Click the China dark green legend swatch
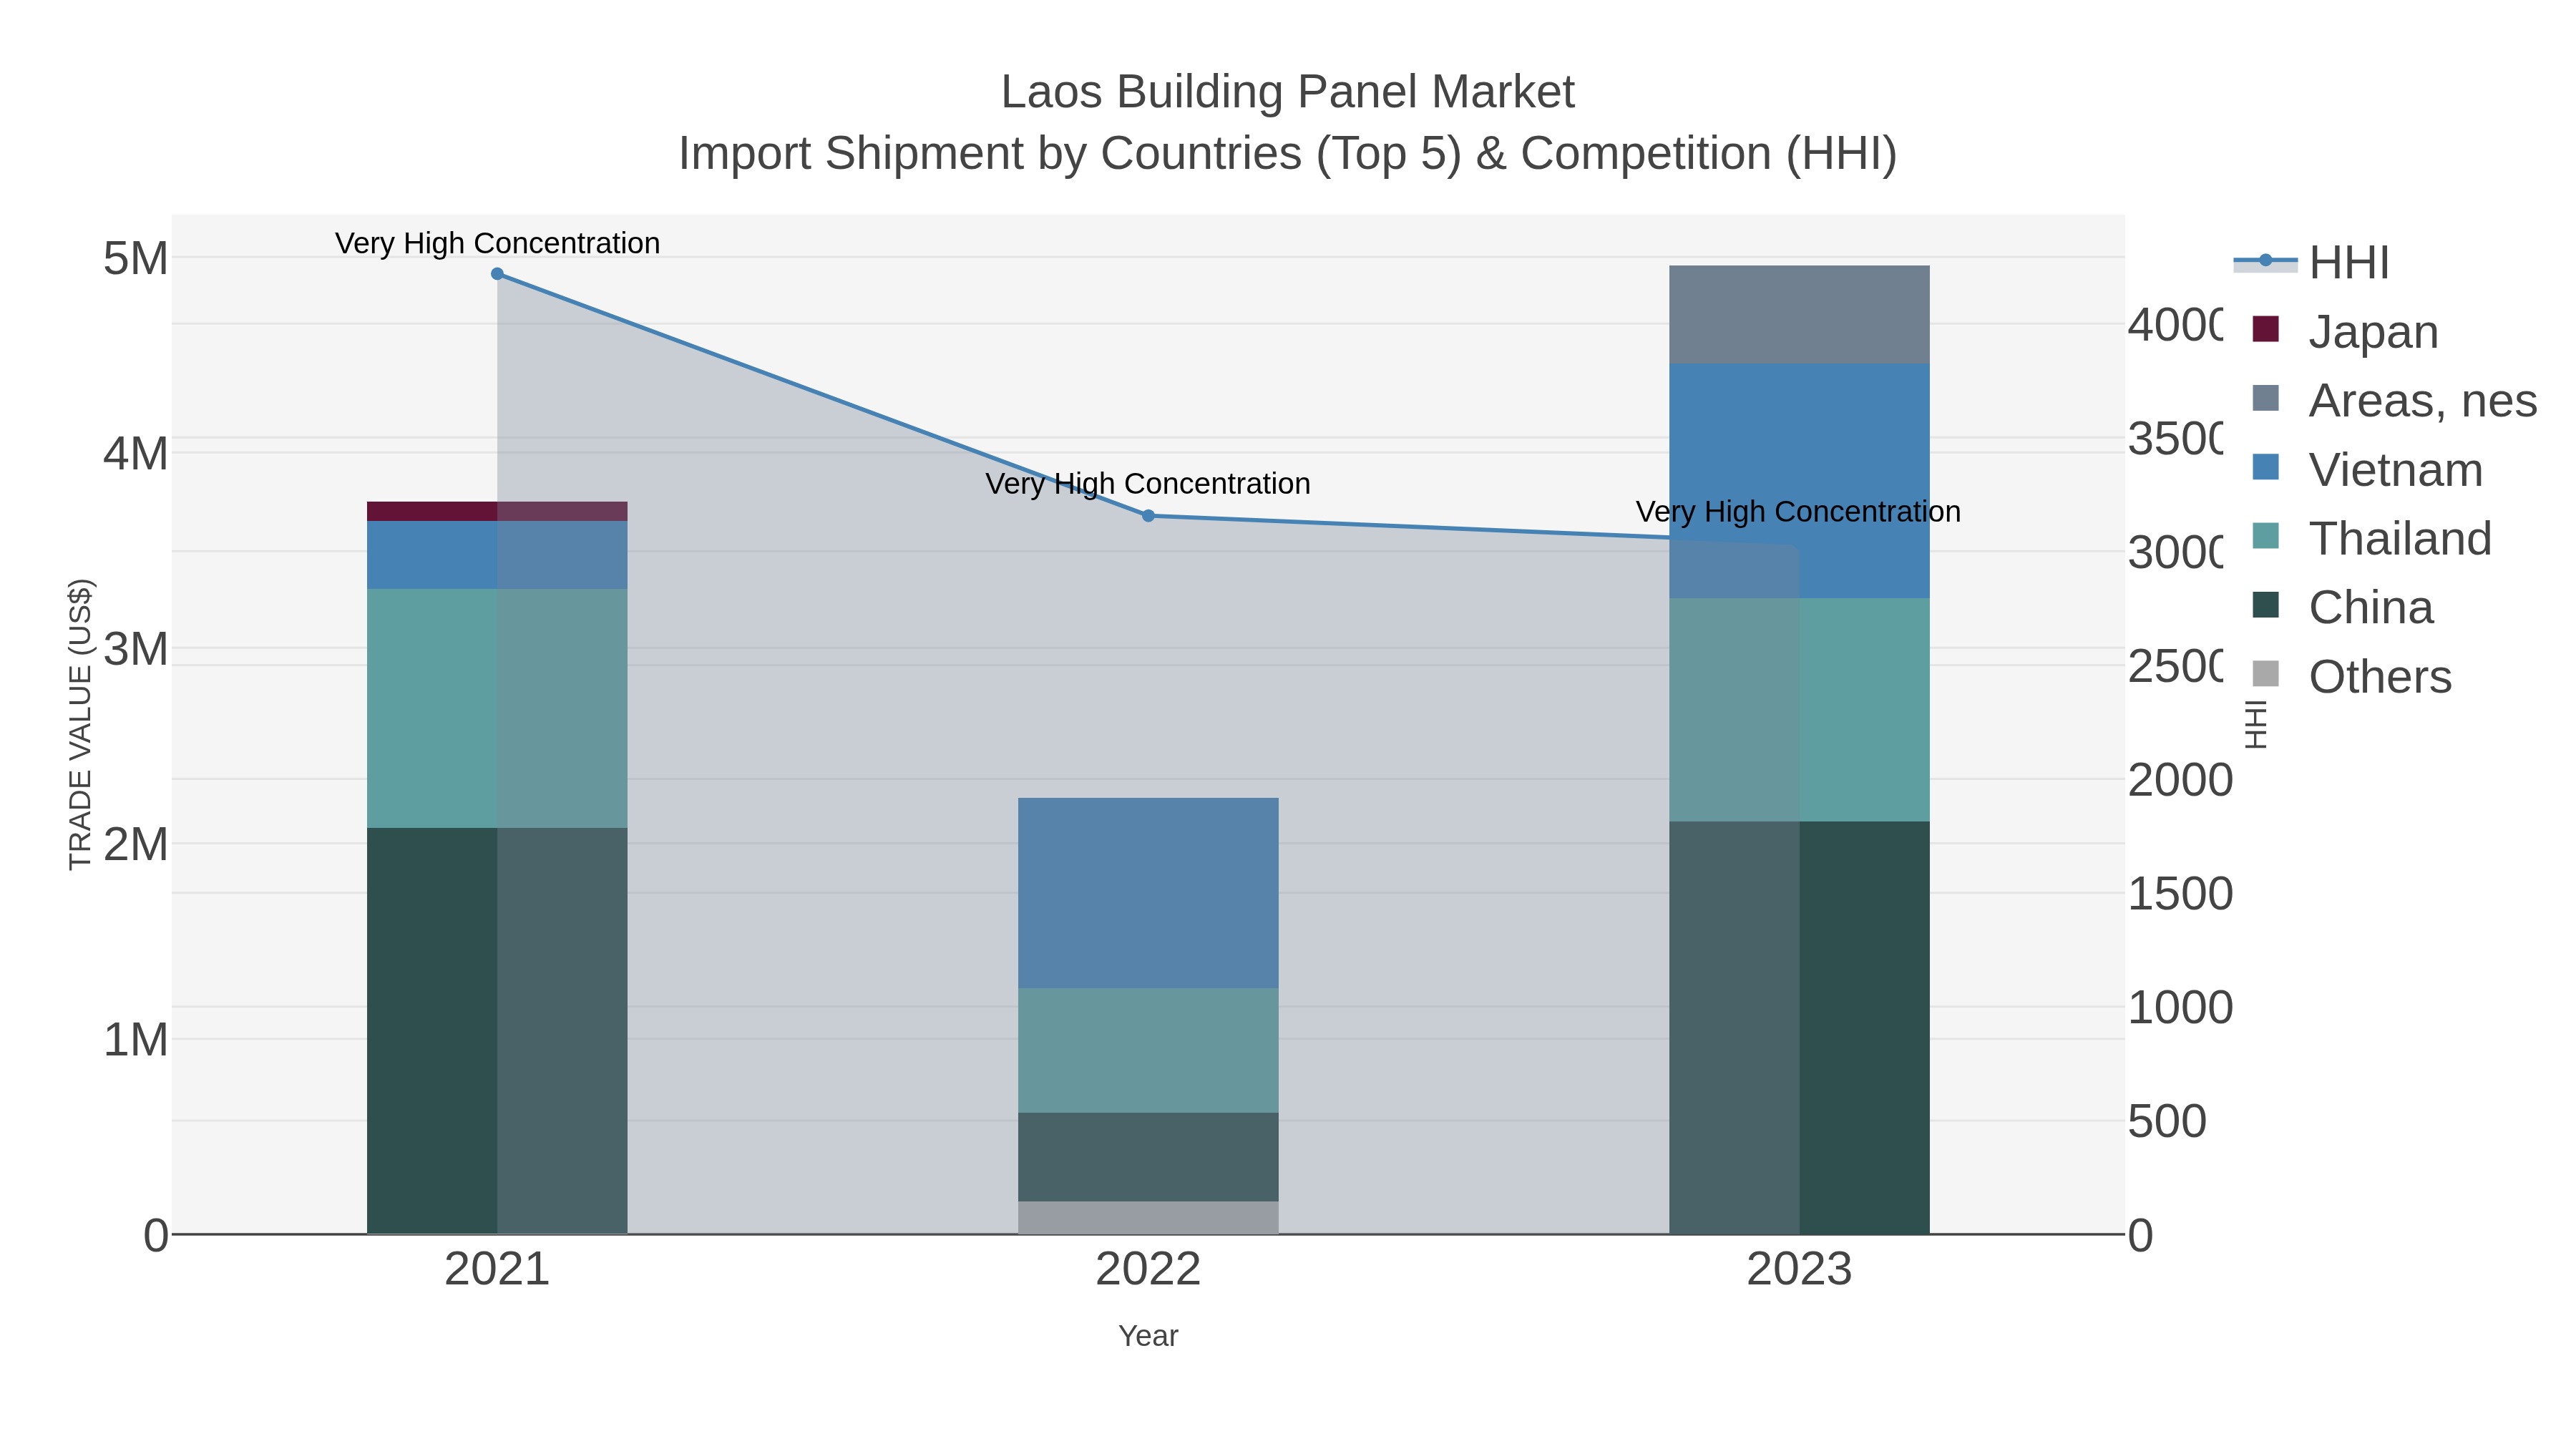Image resolution: width=2576 pixels, height=1449 pixels. click(2266, 605)
